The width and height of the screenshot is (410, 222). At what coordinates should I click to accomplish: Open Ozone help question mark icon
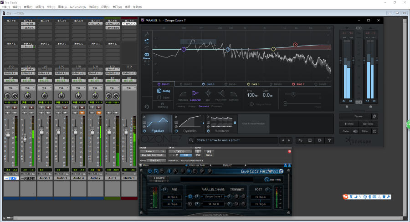329,140
